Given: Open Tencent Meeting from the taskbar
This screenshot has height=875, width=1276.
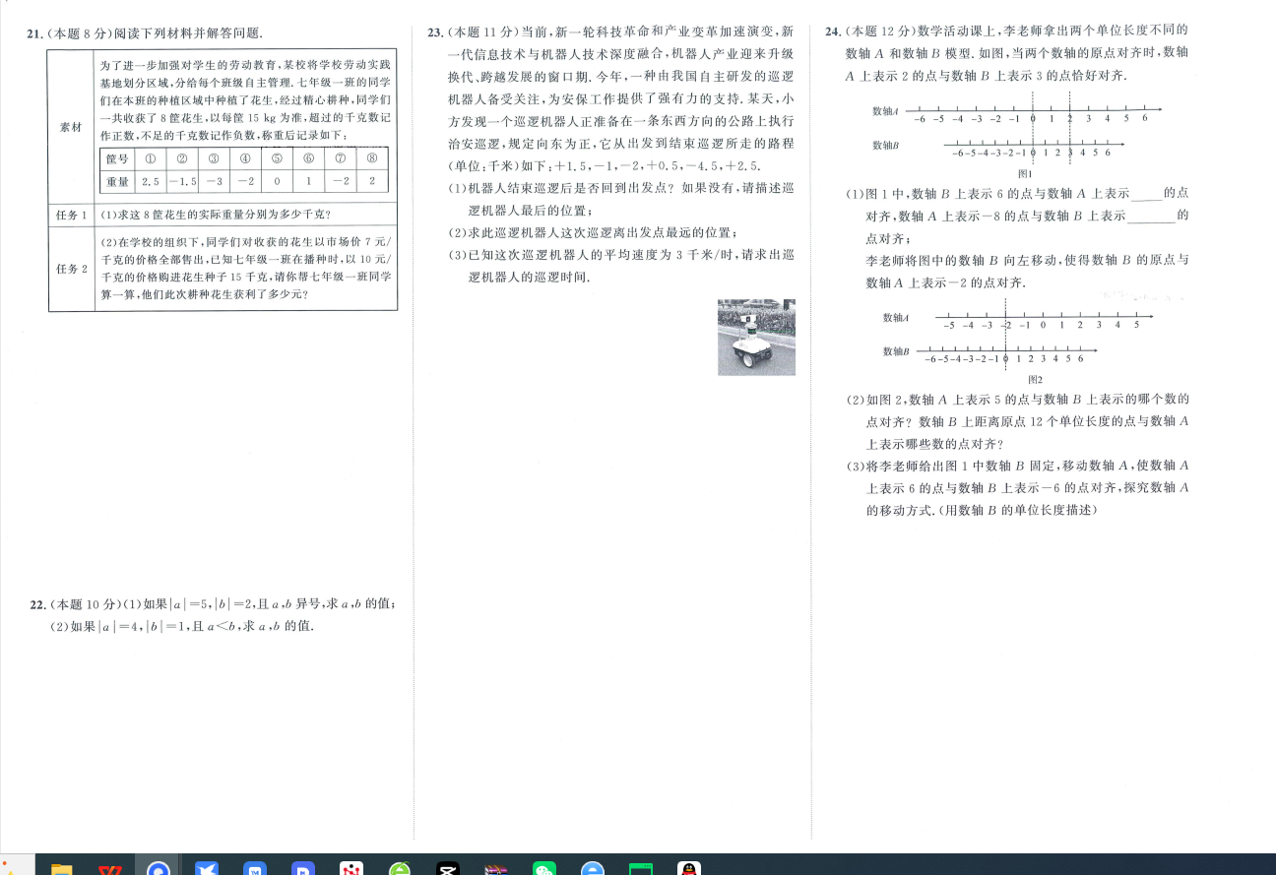Looking at the screenshot, I should click(x=255, y=867).
